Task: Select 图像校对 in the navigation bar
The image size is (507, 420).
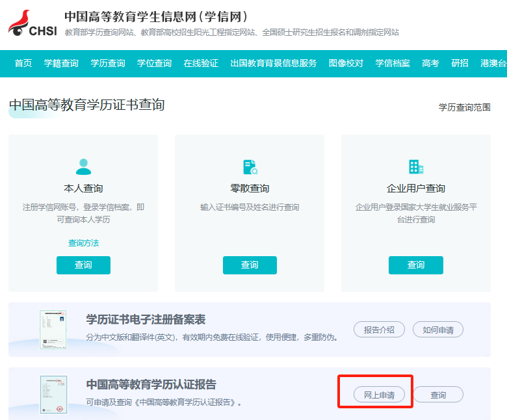Action: (x=346, y=63)
